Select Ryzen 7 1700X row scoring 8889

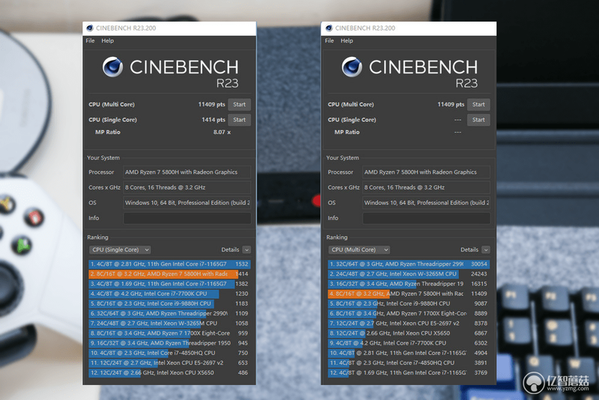pyautogui.click(x=408, y=313)
